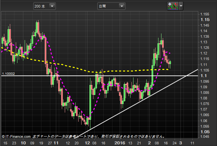Click the 1.075 price axis label
Screen dimensions: 217x146
point(205,104)
